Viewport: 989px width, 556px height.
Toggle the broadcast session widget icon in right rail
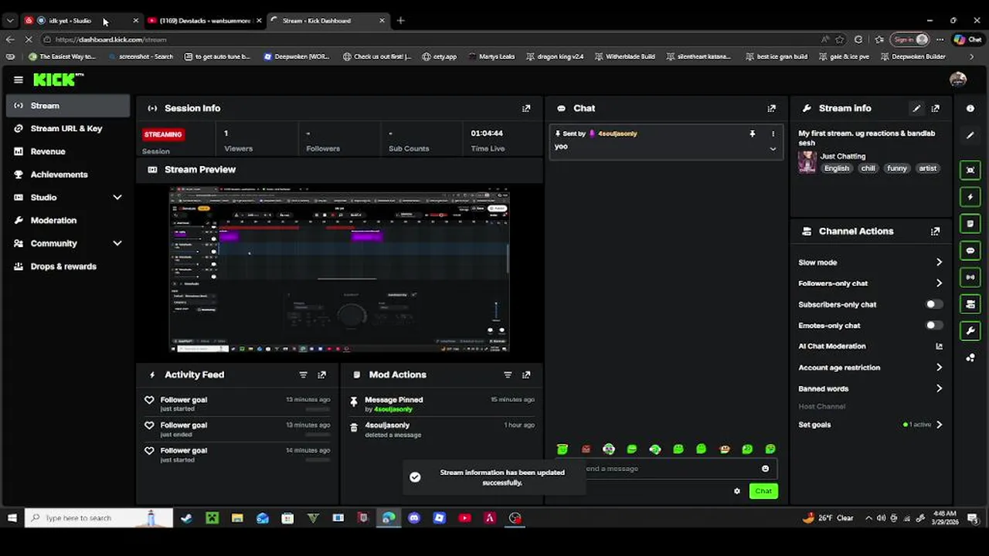tap(970, 277)
